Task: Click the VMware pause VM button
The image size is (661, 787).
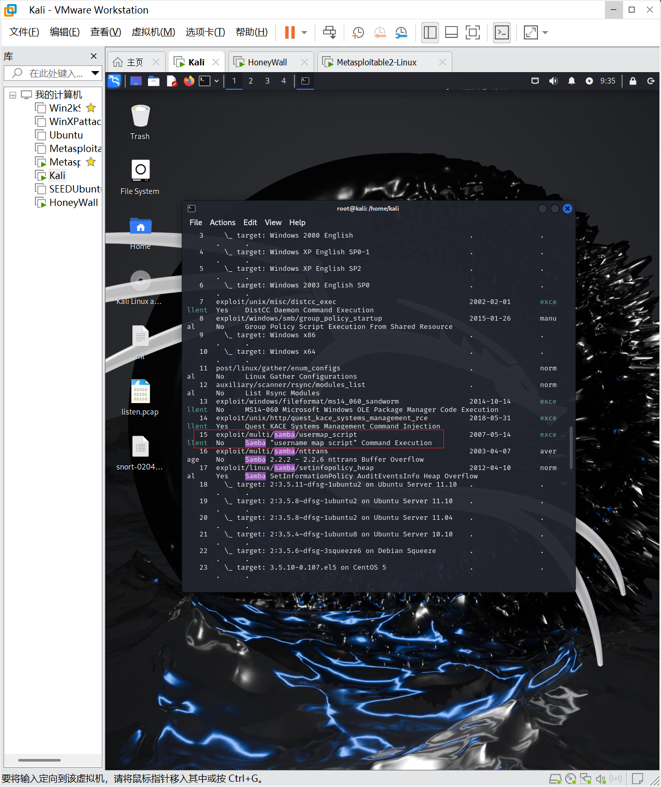Action: point(290,33)
